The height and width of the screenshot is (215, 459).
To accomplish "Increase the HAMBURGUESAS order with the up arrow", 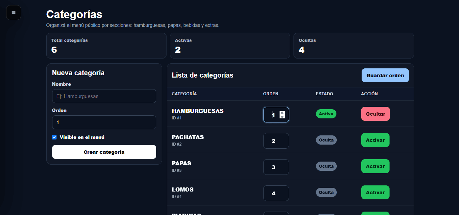I will [x=282, y=113].
